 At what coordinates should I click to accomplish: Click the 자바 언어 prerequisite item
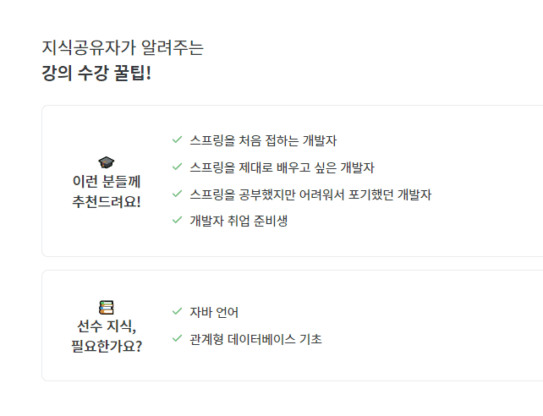tap(214, 312)
